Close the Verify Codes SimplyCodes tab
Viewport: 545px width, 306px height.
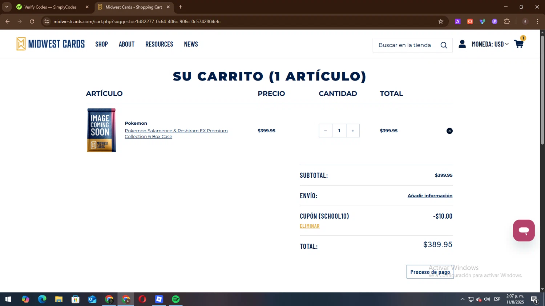click(87, 7)
